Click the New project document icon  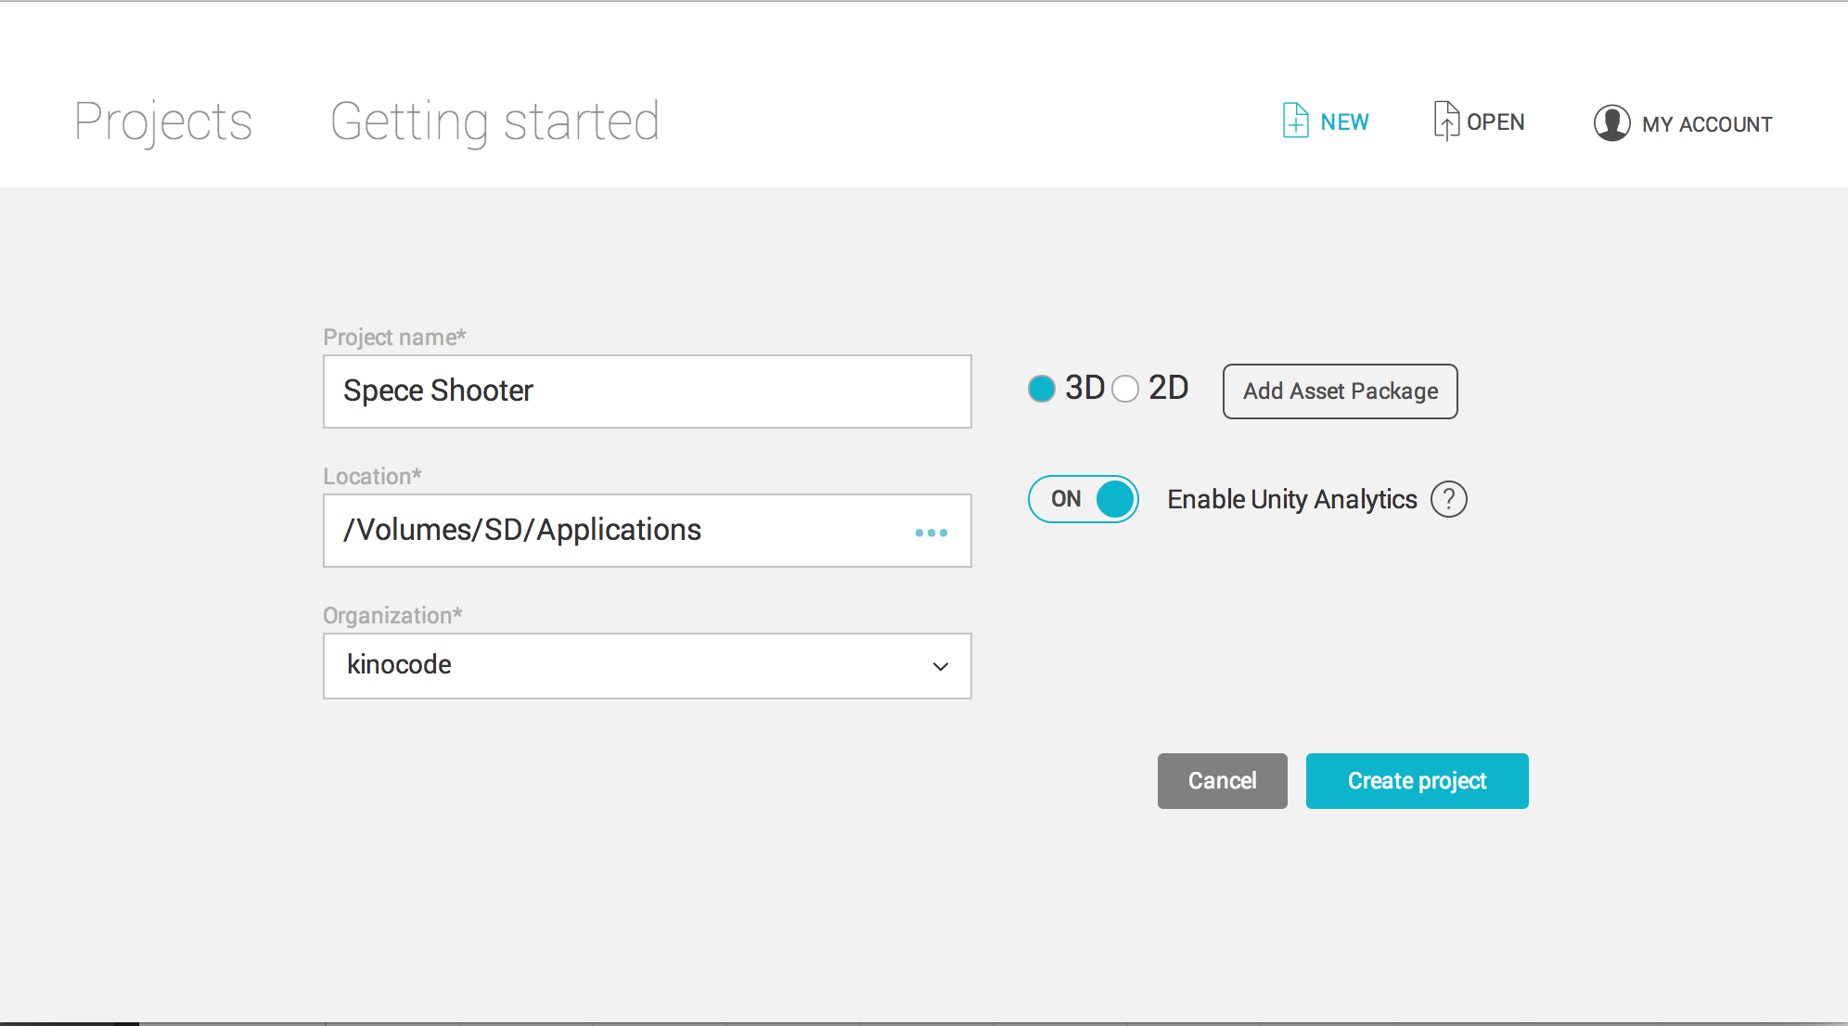click(x=1295, y=121)
